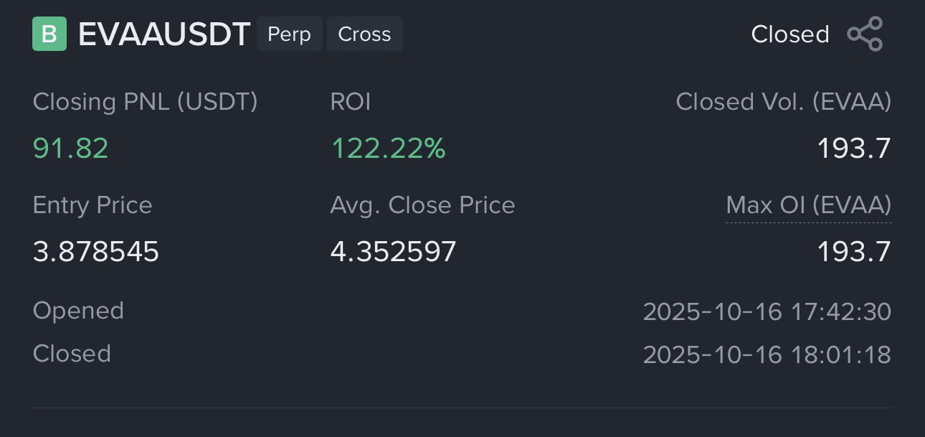Image resolution: width=925 pixels, height=437 pixels.
Task: Click the Entry Price label
Action: click(x=92, y=205)
